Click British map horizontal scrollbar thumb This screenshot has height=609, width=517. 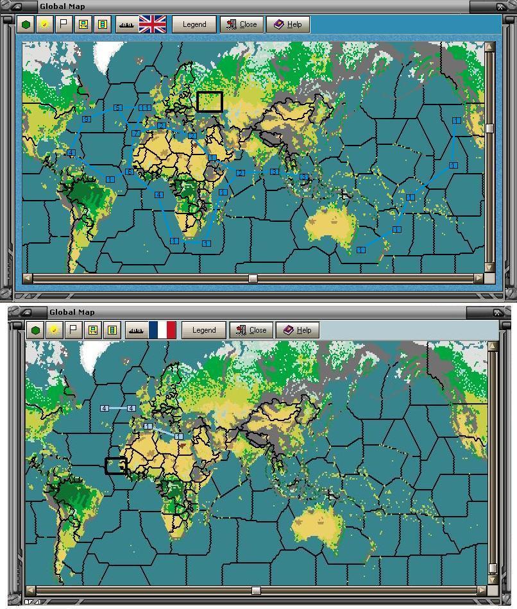click(x=253, y=278)
